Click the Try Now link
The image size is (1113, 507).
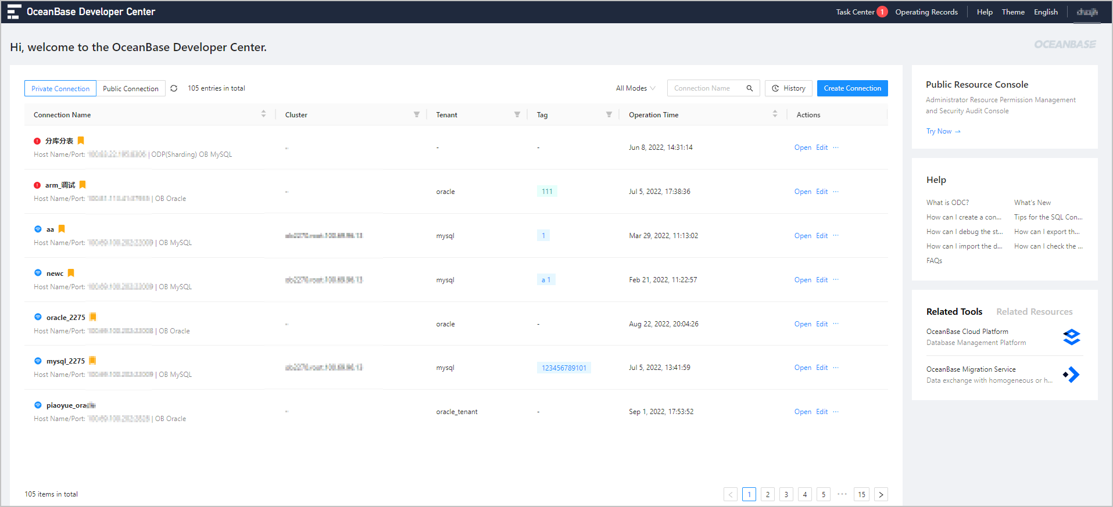(943, 131)
